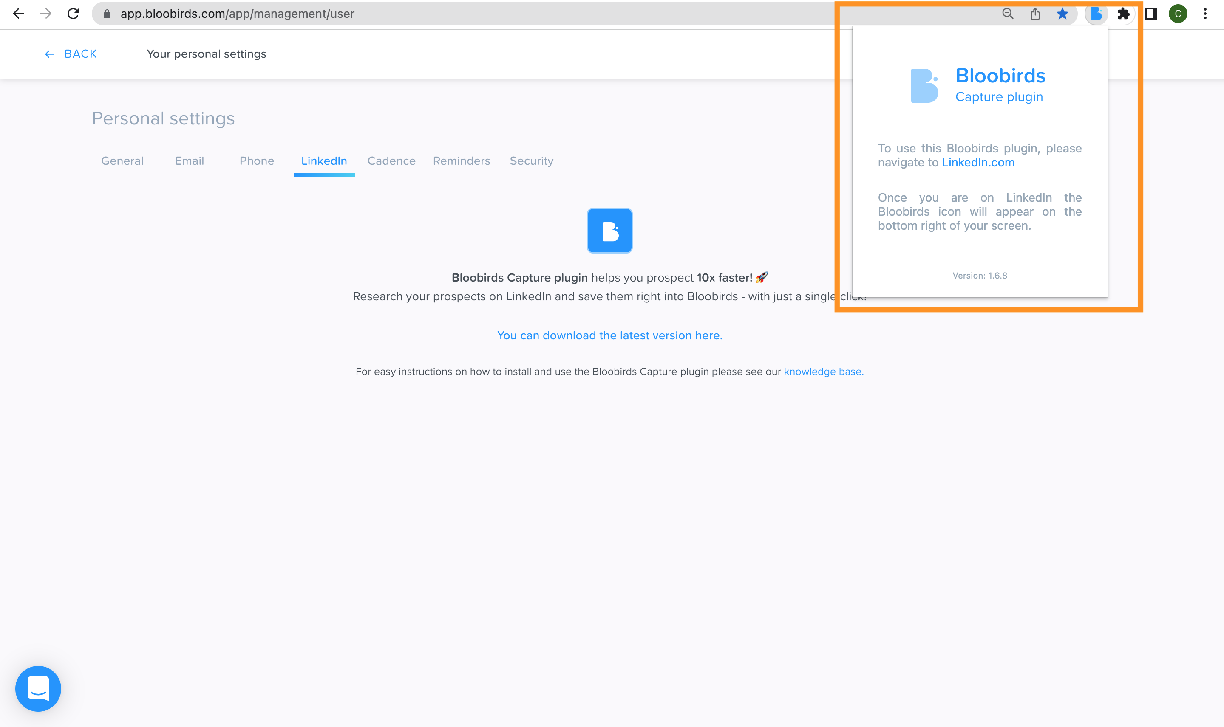Open the Extensions puzzle icon
The height and width of the screenshot is (727, 1224).
coord(1124,14)
